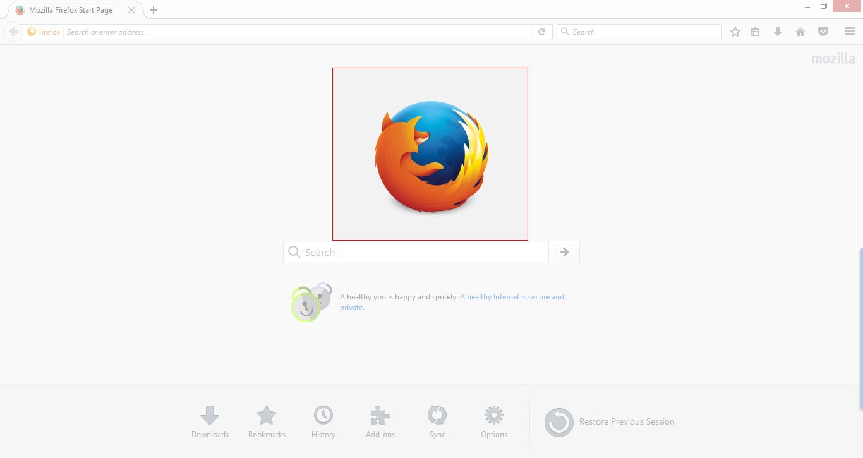Open the hamburger menu
This screenshot has width=863, height=458.
(x=850, y=32)
